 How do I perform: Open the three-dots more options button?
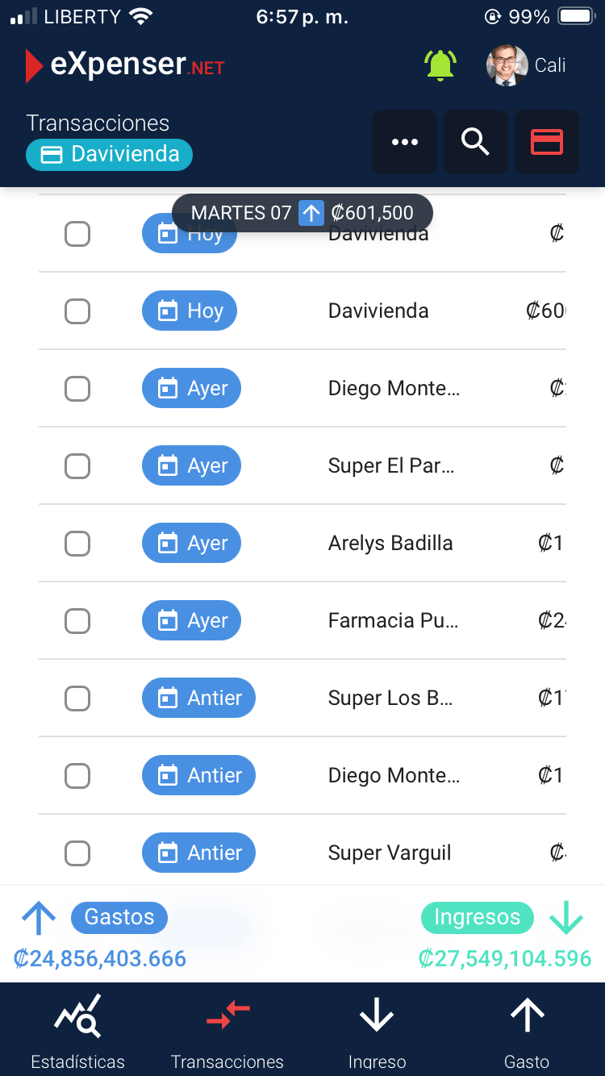(405, 142)
